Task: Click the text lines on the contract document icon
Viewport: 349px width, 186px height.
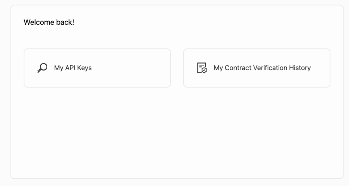Action: (x=201, y=66)
